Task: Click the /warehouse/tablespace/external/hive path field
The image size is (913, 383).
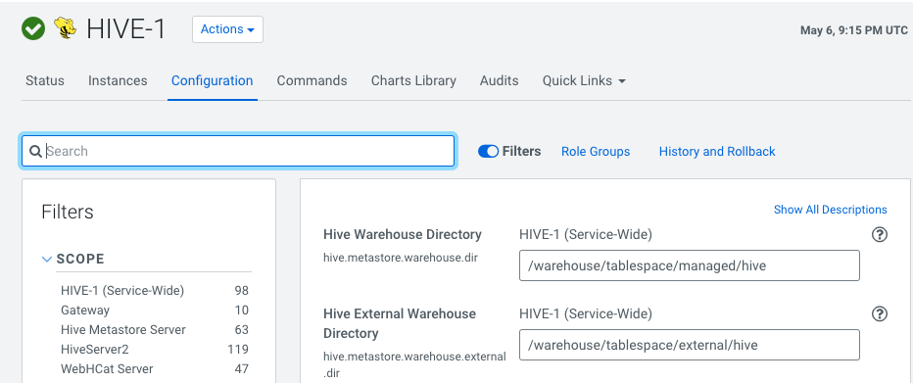Action: point(690,345)
